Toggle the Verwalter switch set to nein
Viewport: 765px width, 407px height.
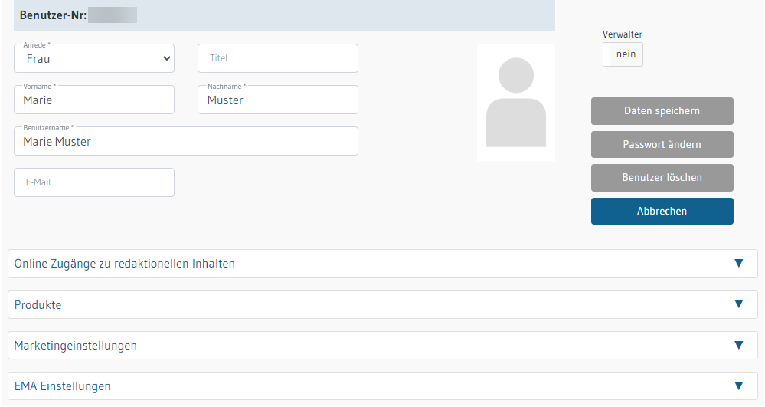623,54
